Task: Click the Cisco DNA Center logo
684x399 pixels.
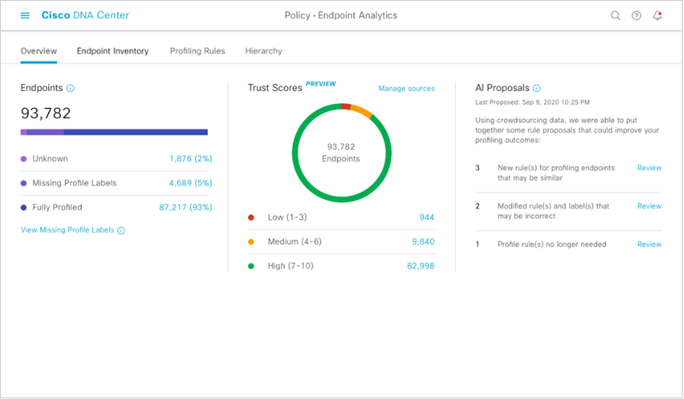Action: (85, 15)
